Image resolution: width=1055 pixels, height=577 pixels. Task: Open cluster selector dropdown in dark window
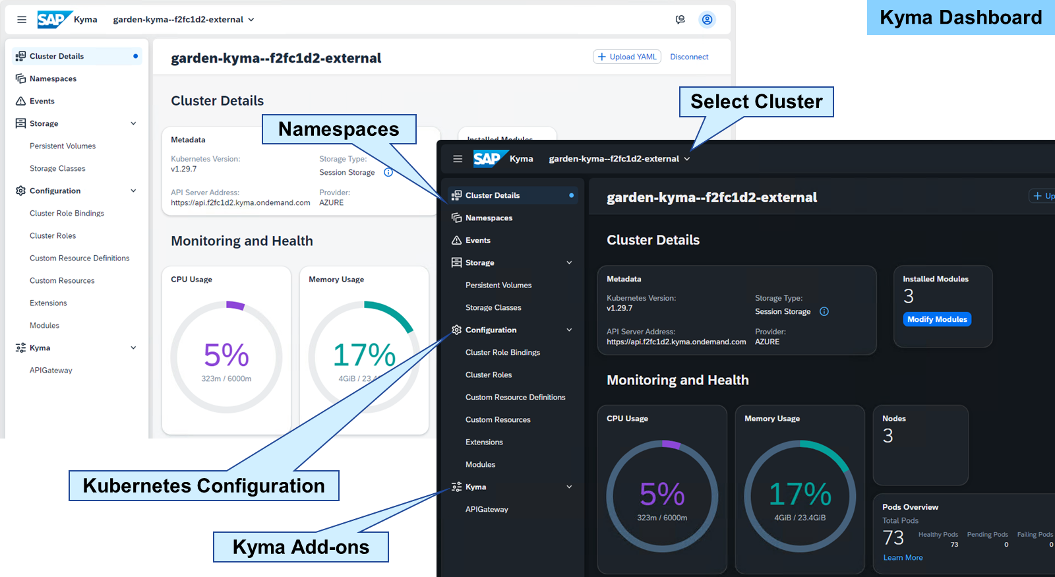click(620, 159)
